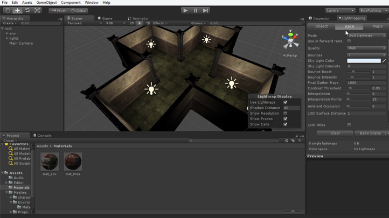Open All Models favorite search

coord(19,153)
